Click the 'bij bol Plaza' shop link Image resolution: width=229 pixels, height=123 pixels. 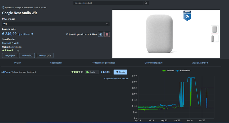[24, 34]
